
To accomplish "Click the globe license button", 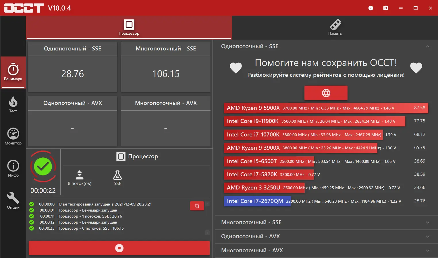I will 326,93.
